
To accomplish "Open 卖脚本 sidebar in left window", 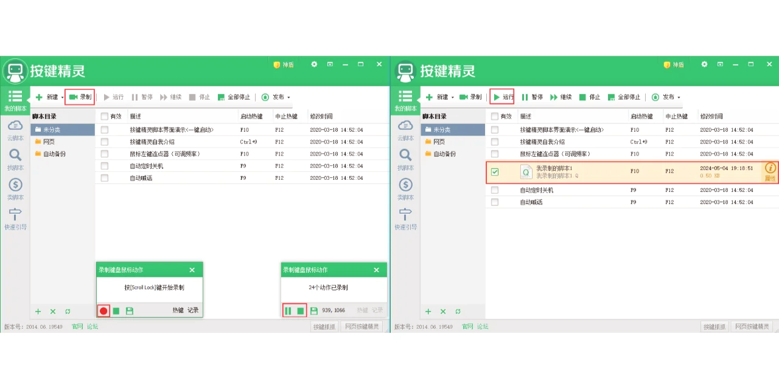I will coord(15,190).
